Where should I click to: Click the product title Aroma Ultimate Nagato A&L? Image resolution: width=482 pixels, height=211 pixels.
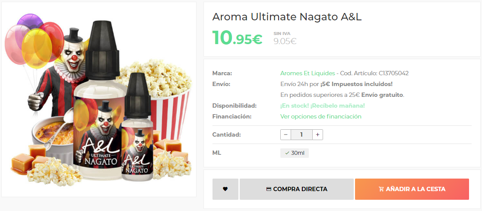(287, 17)
